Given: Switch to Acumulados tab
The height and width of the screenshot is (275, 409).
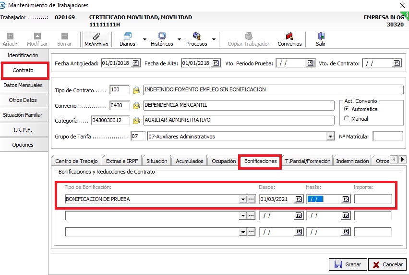Looking at the screenshot, I should coord(189,161).
